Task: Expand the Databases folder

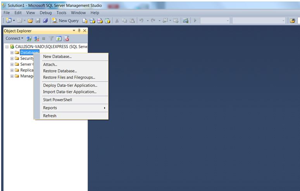Action: [x=12, y=53]
